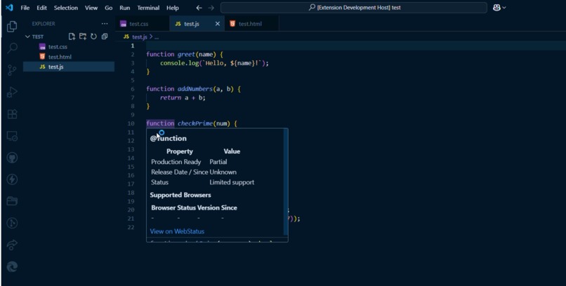
Task: Open the Source Control view
Action: [x=12, y=70]
